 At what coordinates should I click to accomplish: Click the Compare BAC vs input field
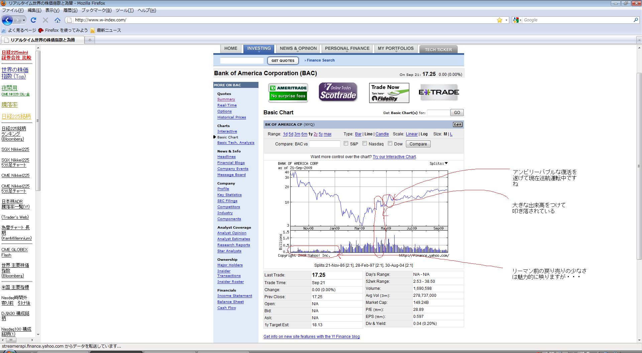(x=324, y=144)
